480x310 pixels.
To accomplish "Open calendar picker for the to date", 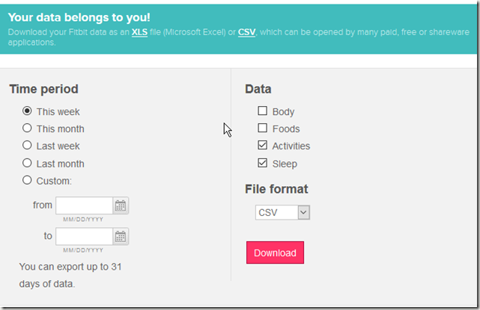I will (121, 236).
